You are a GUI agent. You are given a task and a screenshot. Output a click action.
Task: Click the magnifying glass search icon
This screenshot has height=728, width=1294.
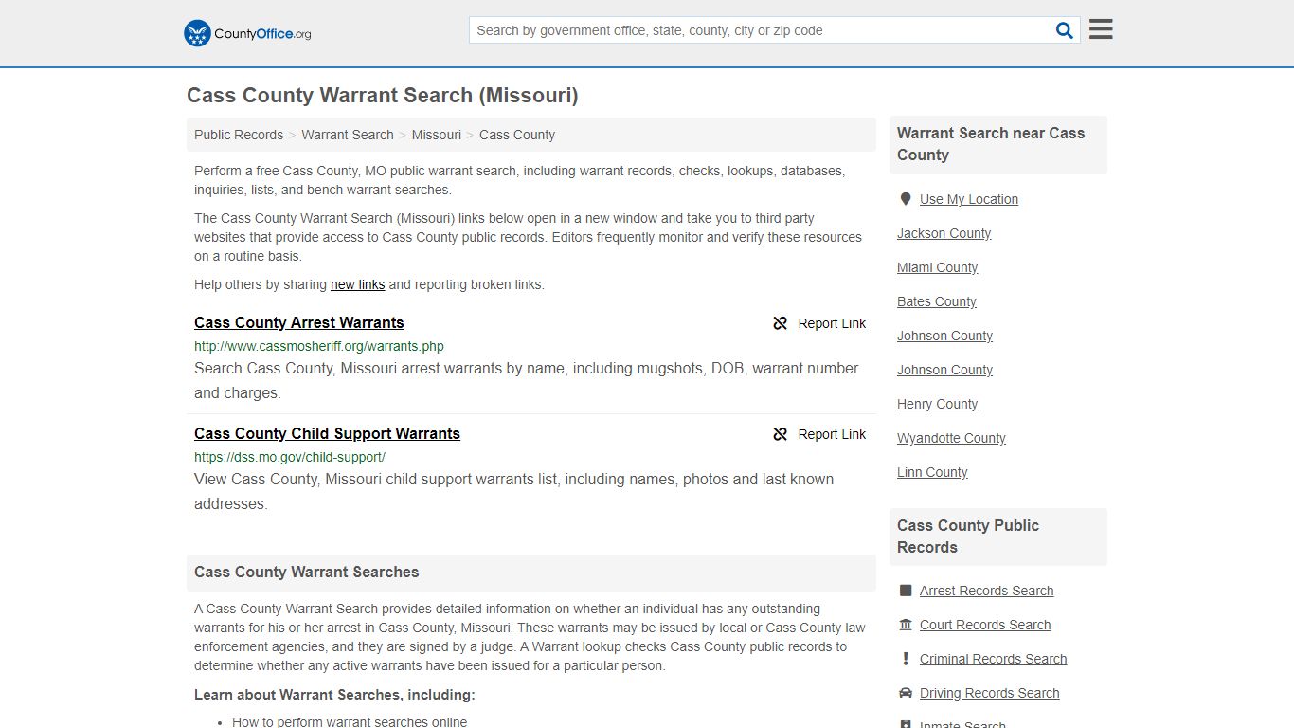1065,30
